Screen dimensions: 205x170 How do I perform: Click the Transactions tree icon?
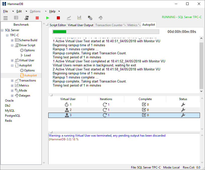click(17, 80)
